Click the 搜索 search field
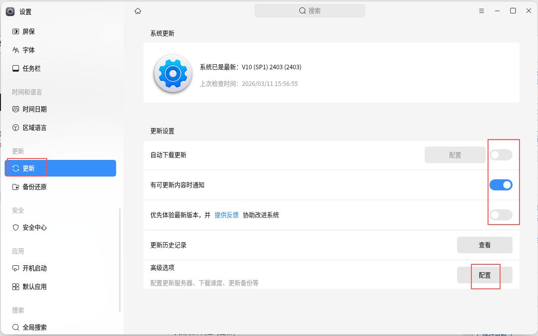Screen dimensions: 538x336 310,11
